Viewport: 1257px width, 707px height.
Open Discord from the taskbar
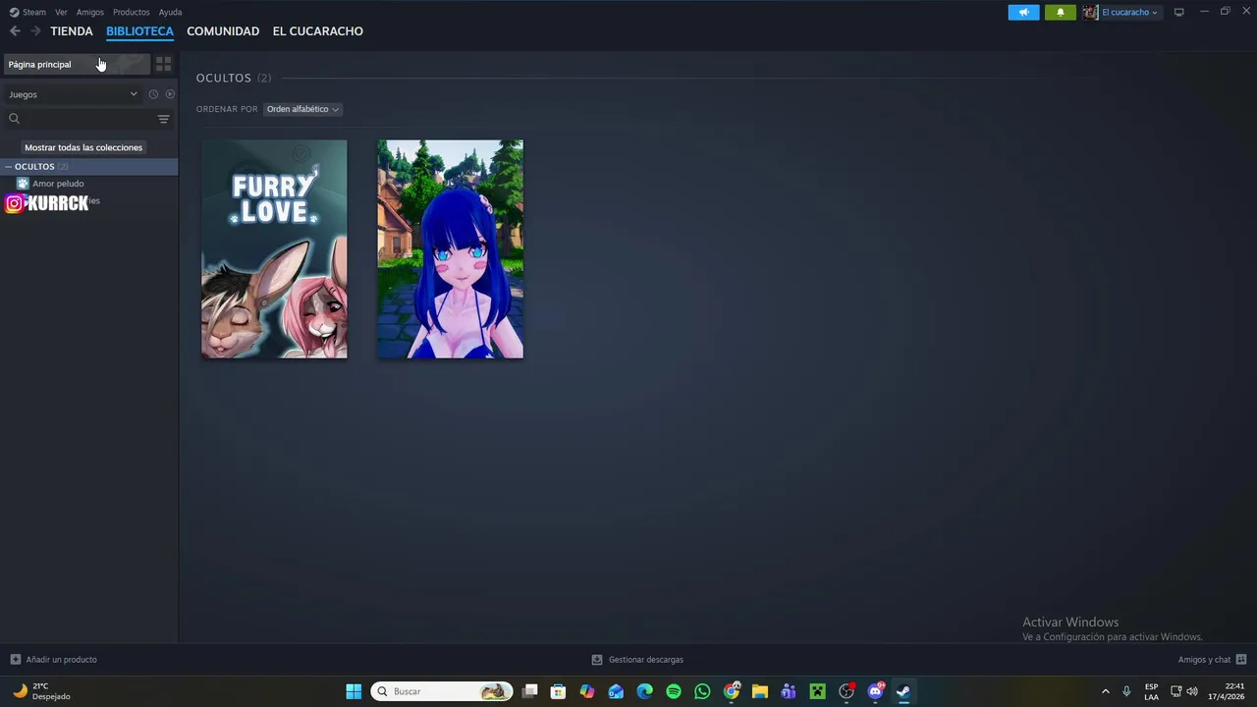click(875, 691)
